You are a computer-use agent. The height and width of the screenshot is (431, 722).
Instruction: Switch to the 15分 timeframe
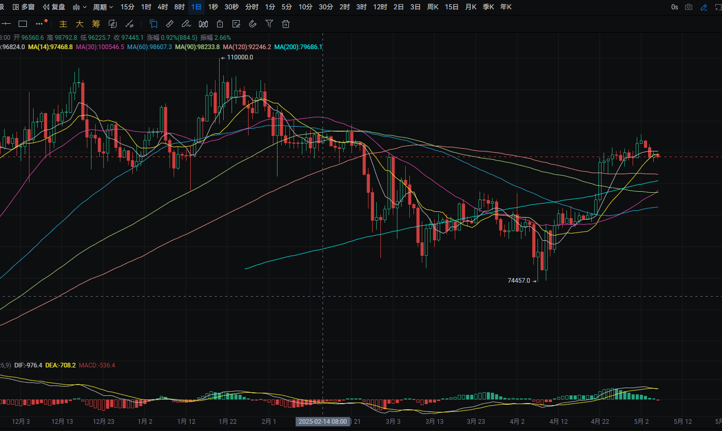pos(127,7)
